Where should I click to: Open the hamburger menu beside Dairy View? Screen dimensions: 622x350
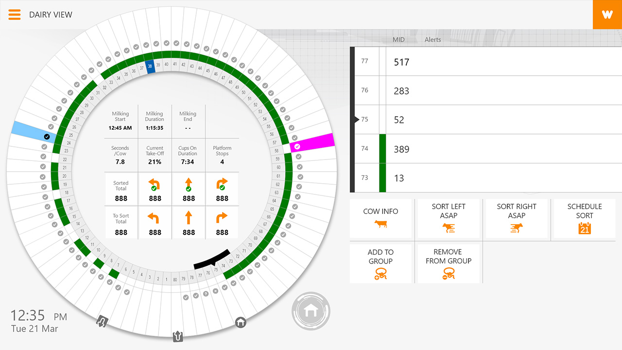coord(15,15)
